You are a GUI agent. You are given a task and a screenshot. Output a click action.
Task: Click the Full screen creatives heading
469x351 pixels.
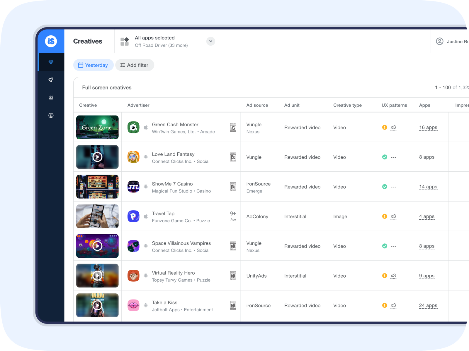point(107,87)
